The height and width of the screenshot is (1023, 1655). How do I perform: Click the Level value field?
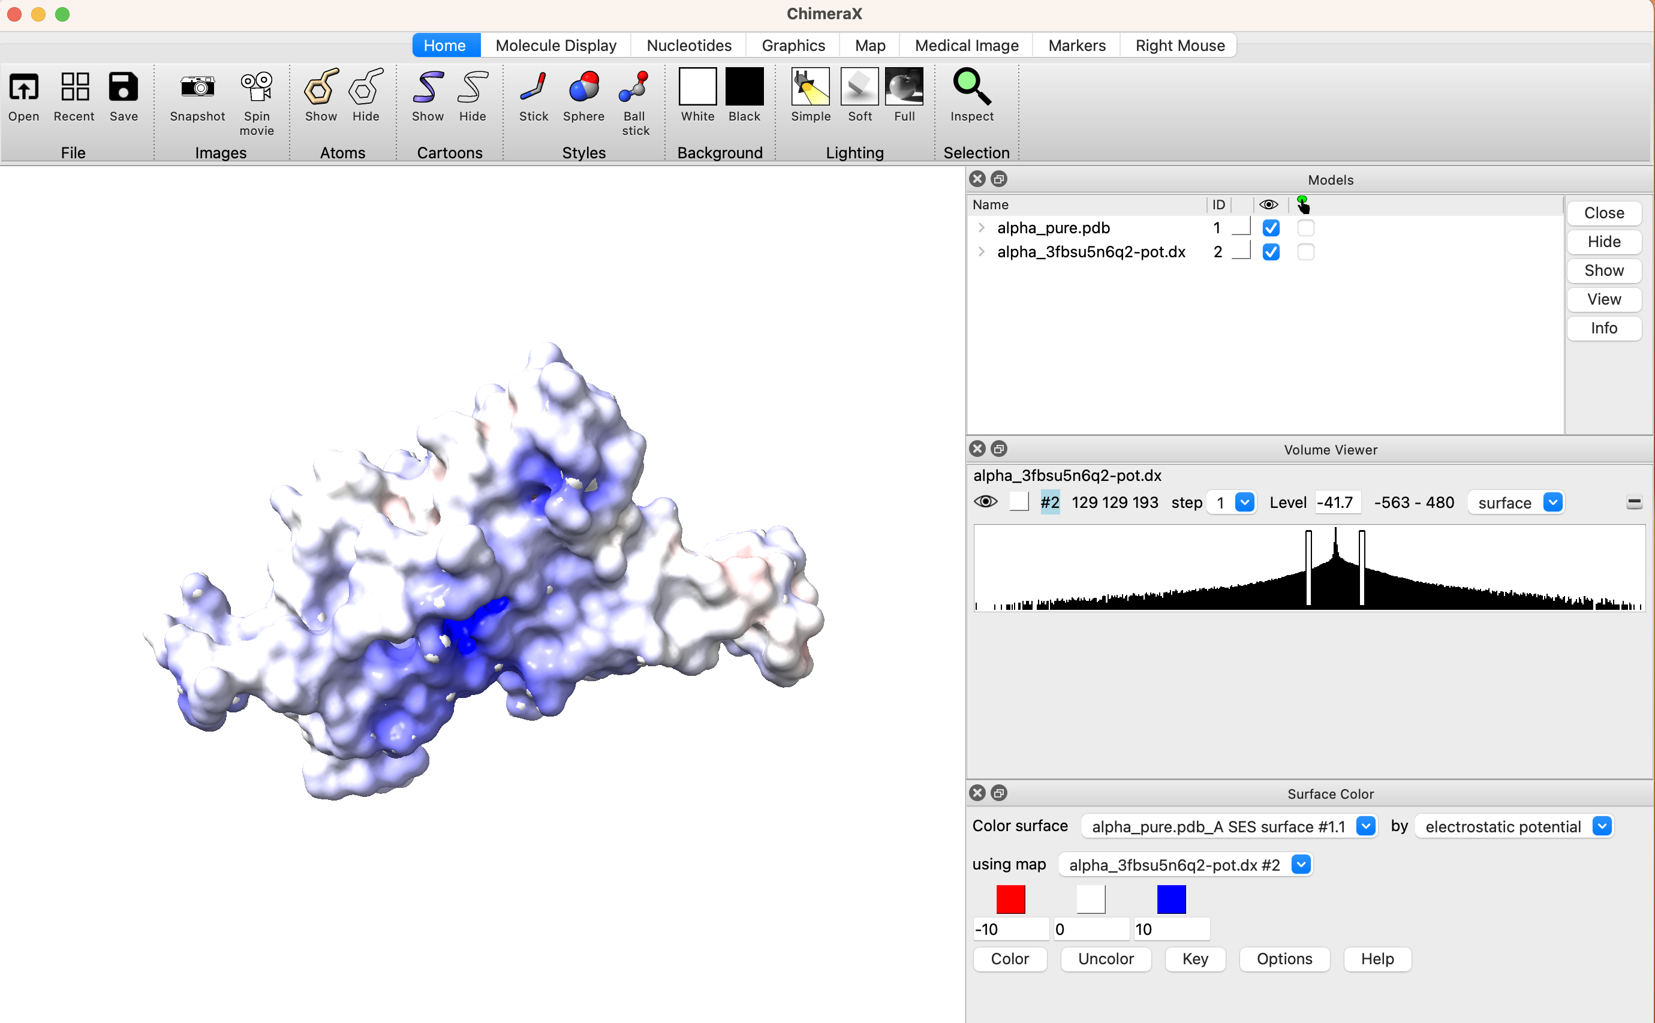pyautogui.click(x=1338, y=503)
